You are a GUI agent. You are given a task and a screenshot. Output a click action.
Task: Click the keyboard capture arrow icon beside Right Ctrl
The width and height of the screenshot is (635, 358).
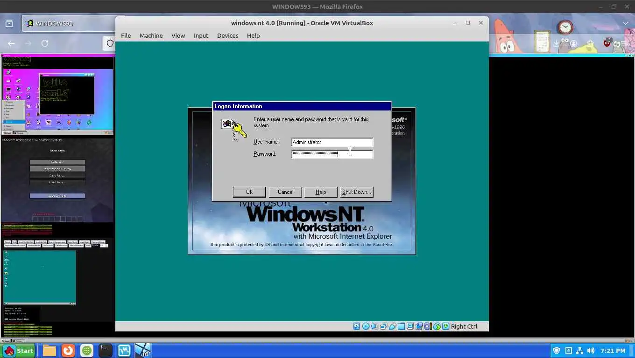tap(445, 326)
